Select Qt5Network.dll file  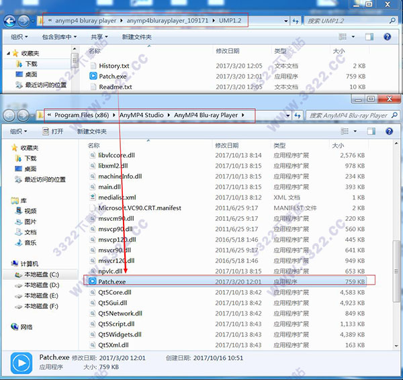tap(120, 314)
